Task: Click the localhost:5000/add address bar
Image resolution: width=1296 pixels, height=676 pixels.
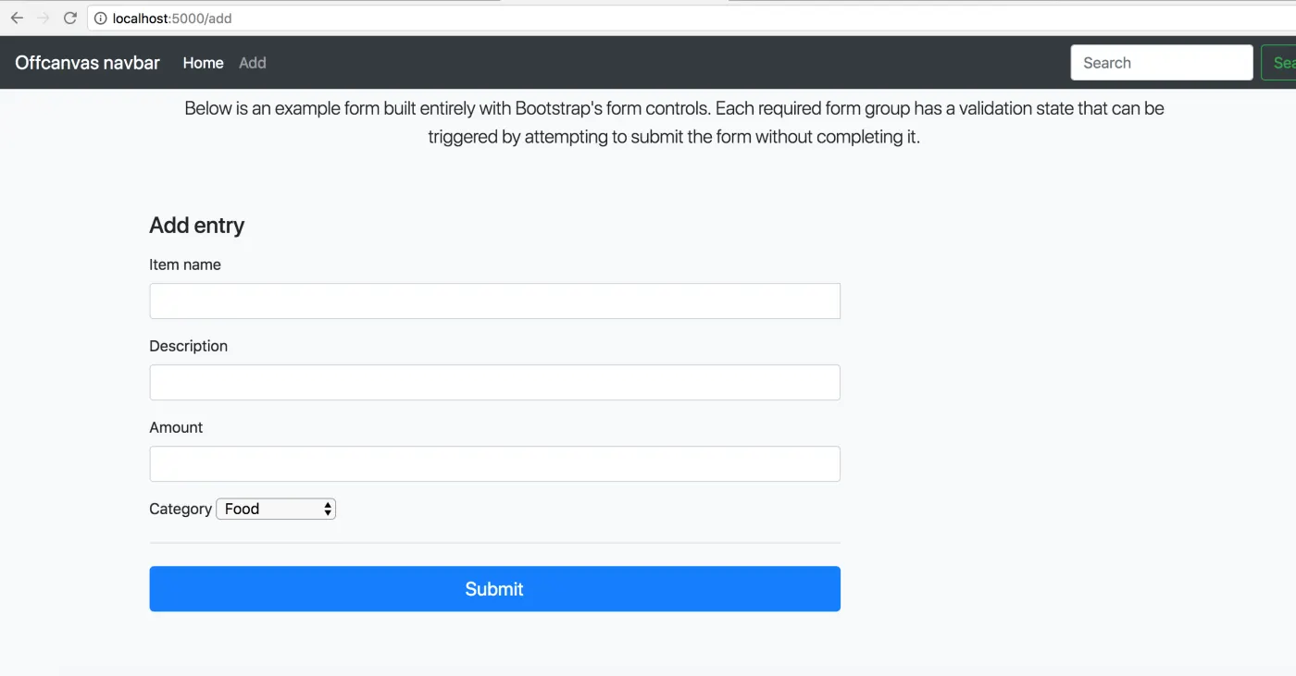Action: point(694,18)
